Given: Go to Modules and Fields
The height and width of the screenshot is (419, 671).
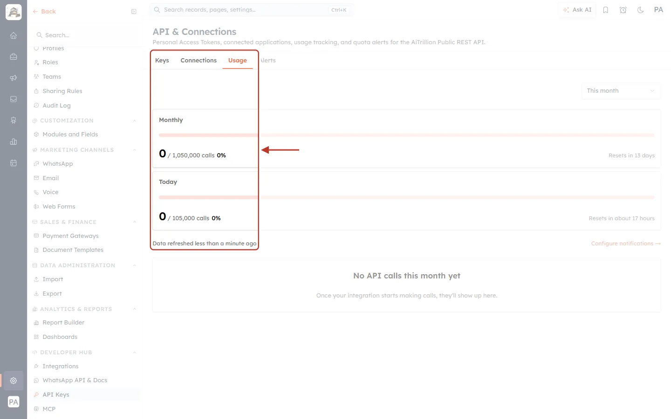Looking at the screenshot, I should coord(70,135).
